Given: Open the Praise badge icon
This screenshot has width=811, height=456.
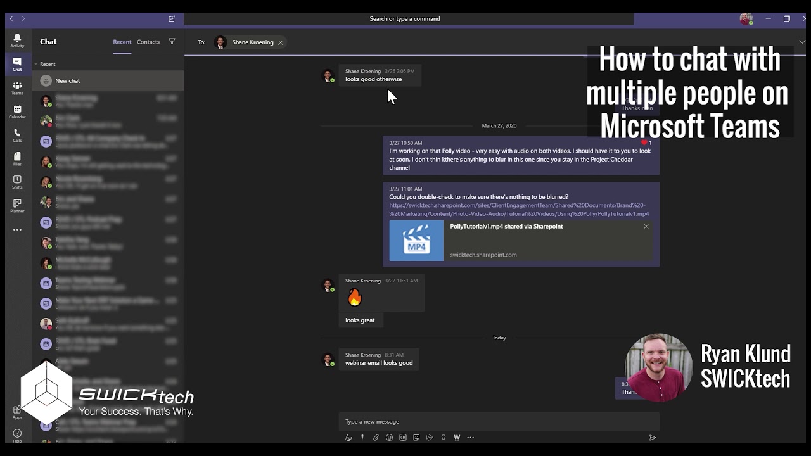Looking at the screenshot, I should (444, 437).
